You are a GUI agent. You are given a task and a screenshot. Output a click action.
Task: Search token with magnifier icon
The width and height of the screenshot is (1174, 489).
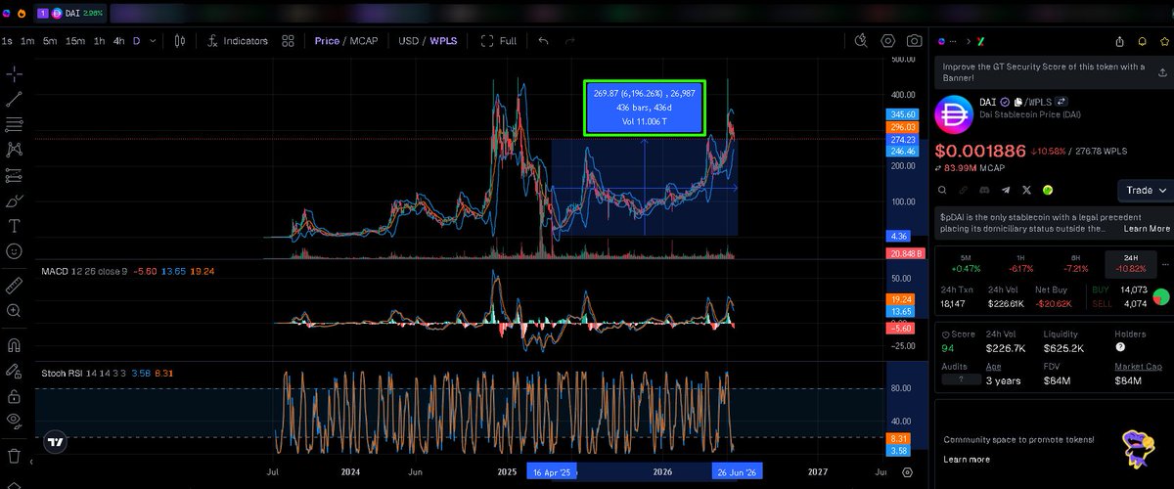942,190
